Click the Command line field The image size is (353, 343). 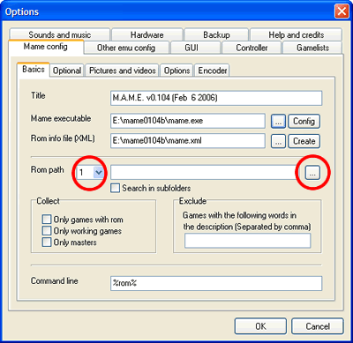point(216,283)
